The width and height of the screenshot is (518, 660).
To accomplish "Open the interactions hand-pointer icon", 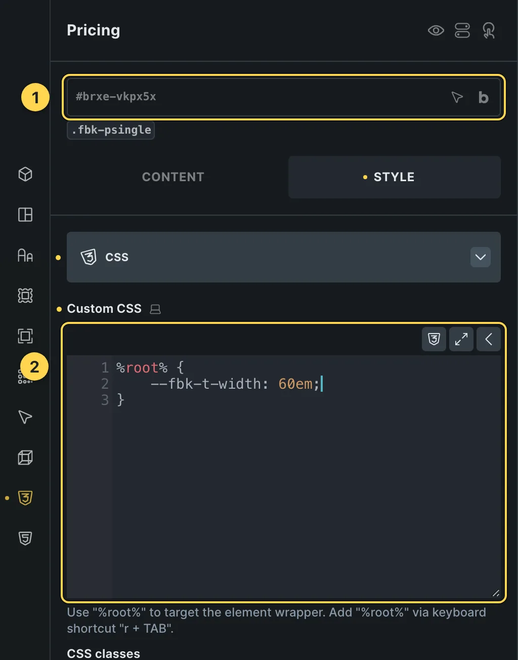I will point(489,31).
